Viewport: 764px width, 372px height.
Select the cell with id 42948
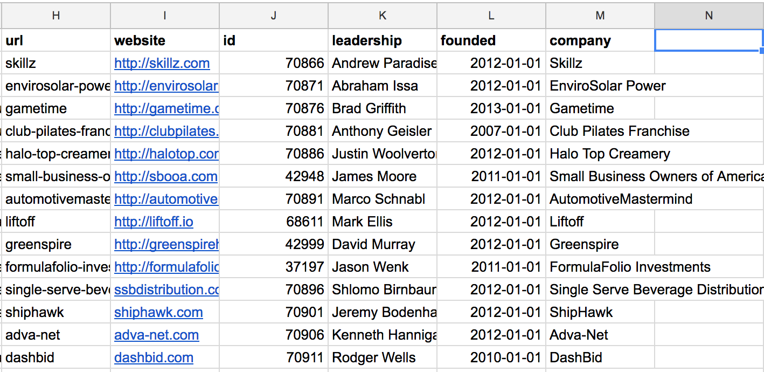[x=274, y=176]
